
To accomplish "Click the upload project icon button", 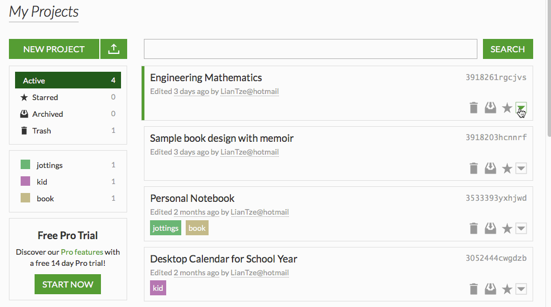I will (x=114, y=49).
